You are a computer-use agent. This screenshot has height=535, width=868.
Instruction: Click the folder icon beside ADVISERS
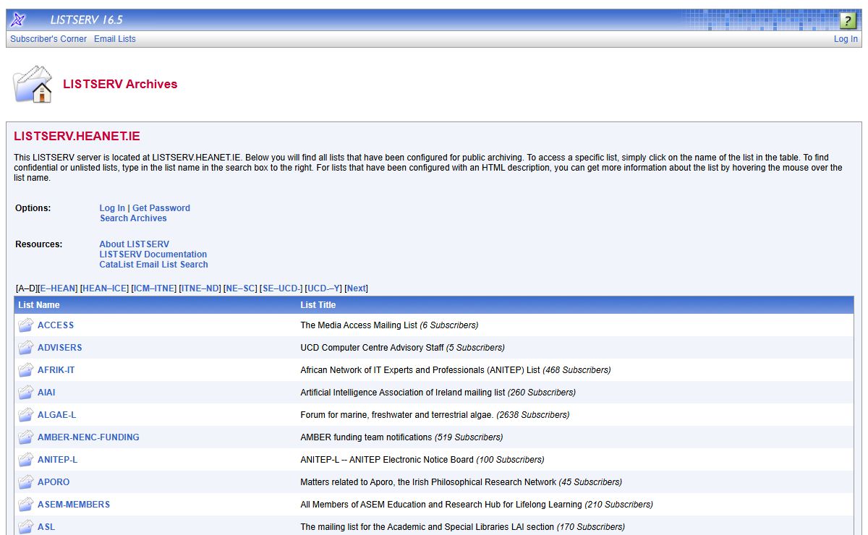(26, 348)
